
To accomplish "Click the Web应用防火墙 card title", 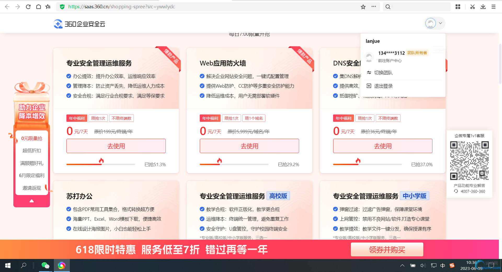I will tap(223, 63).
